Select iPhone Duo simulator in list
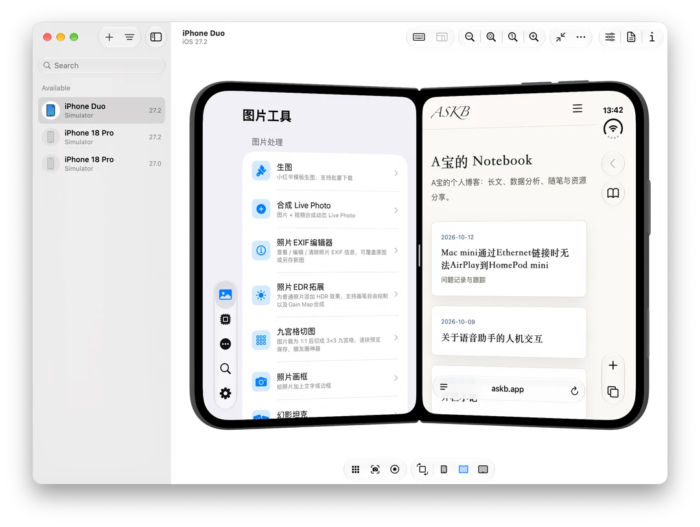 click(x=102, y=110)
